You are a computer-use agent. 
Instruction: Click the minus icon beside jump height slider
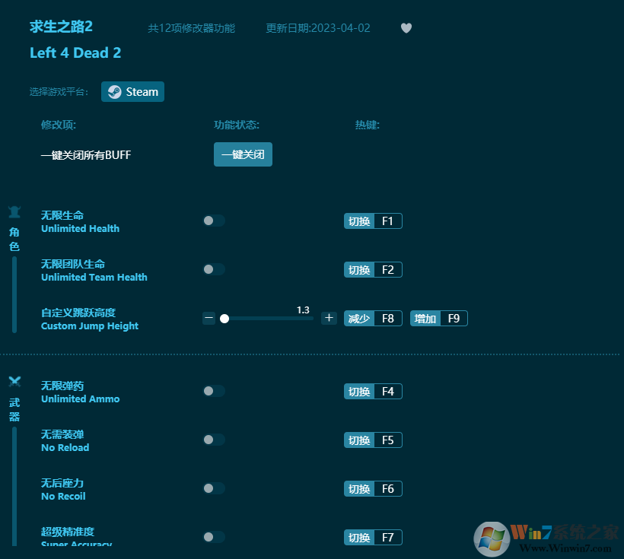209,318
